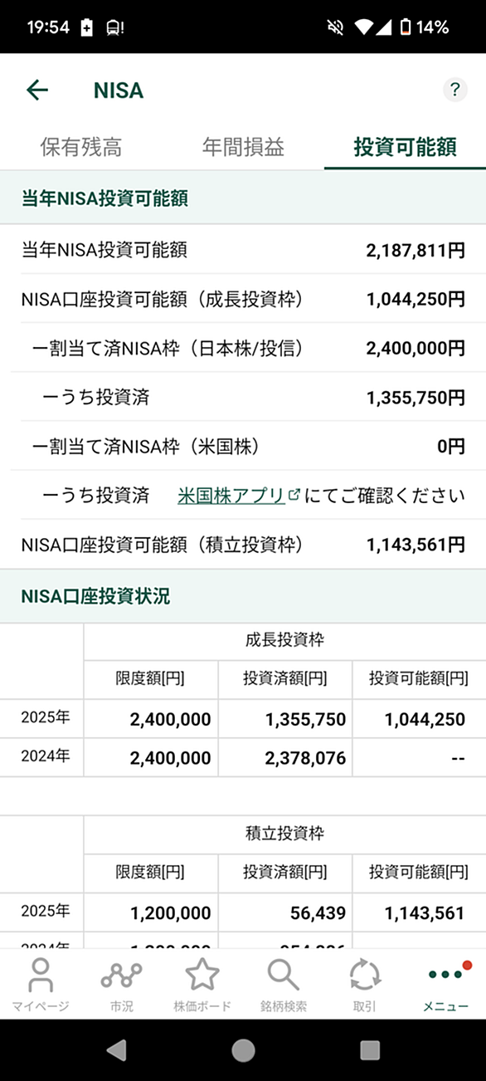Open 取引 trading icon
This screenshot has height=1081, width=486.
click(364, 984)
